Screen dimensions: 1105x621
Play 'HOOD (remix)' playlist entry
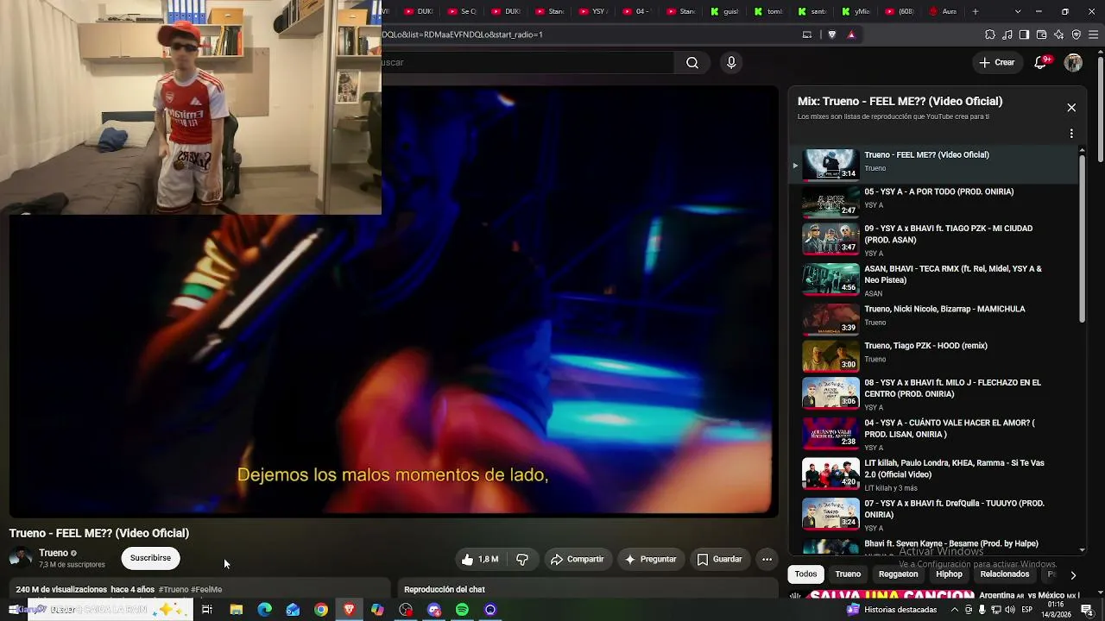pos(935,354)
